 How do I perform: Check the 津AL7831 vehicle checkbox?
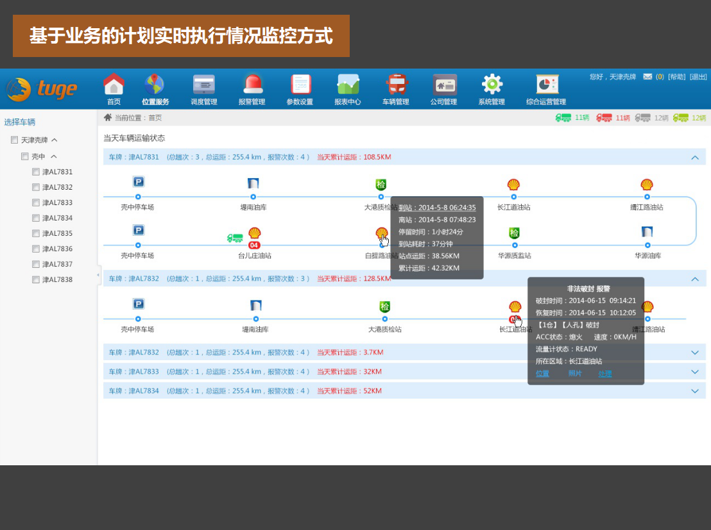click(36, 172)
